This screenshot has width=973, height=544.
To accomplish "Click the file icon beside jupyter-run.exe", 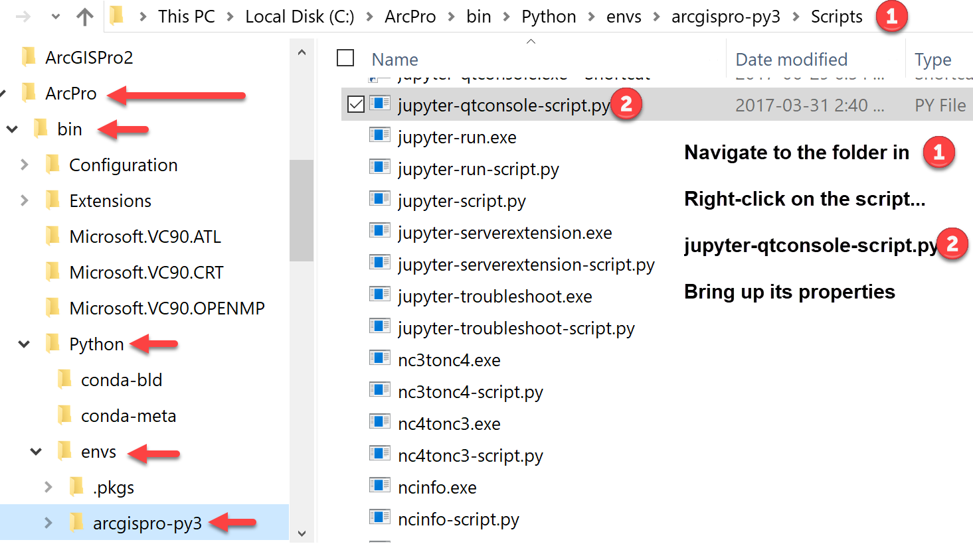I will click(x=380, y=135).
